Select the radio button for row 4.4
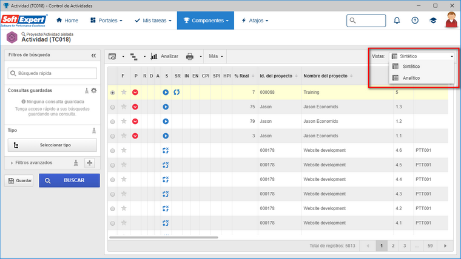 113,180
